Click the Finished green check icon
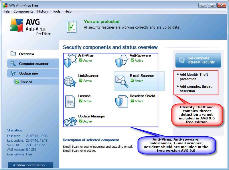 point(17,82)
